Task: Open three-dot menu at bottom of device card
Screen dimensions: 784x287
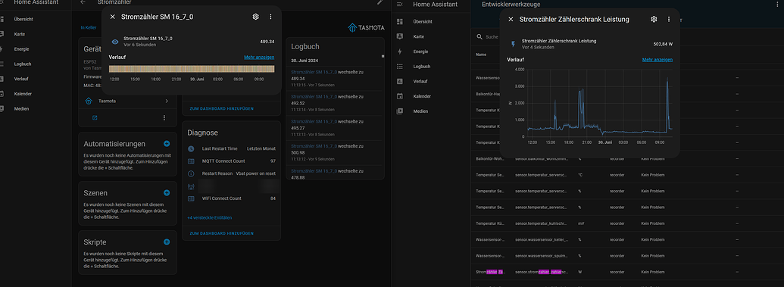Action: tap(164, 118)
